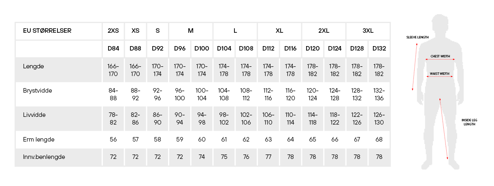
Task: Select the 2XS size column header
Action: [x=113, y=31]
